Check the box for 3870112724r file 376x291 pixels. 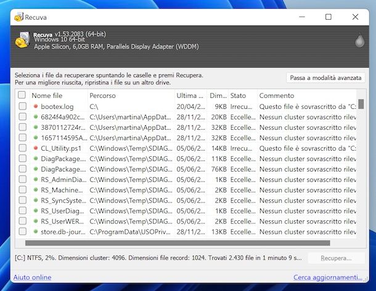point(23,127)
